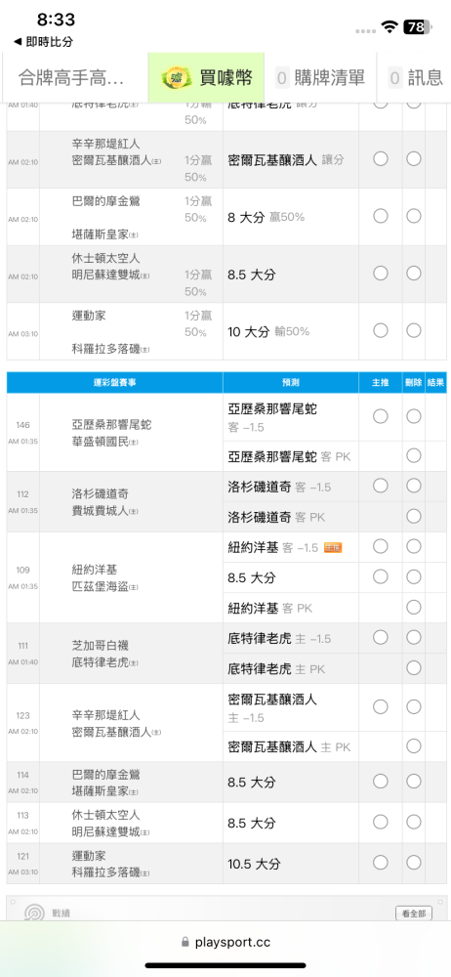The image size is (451, 977).
Task: Select 刪除 radio for 密爾瓦基釀酒人 主 PK
Action: [x=414, y=745]
